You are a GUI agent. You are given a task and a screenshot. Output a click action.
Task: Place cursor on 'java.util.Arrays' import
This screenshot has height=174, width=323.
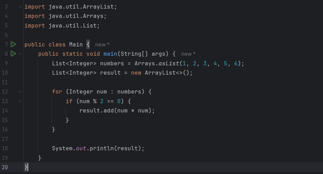[x=76, y=16]
